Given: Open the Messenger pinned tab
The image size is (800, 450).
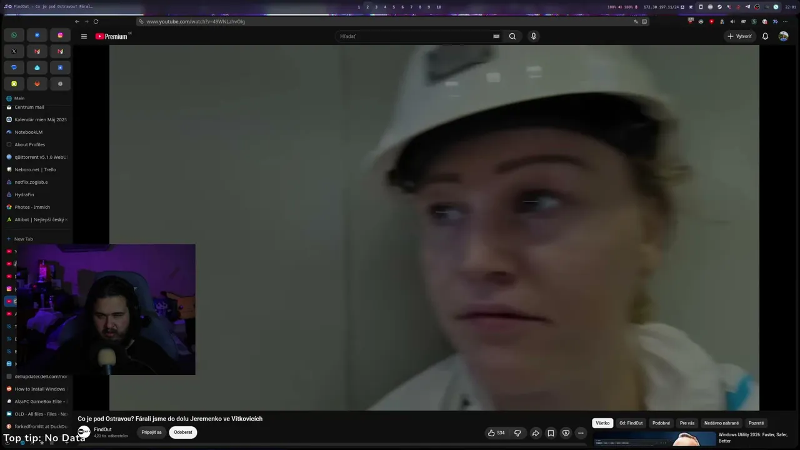Looking at the screenshot, I should (x=37, y=35).
